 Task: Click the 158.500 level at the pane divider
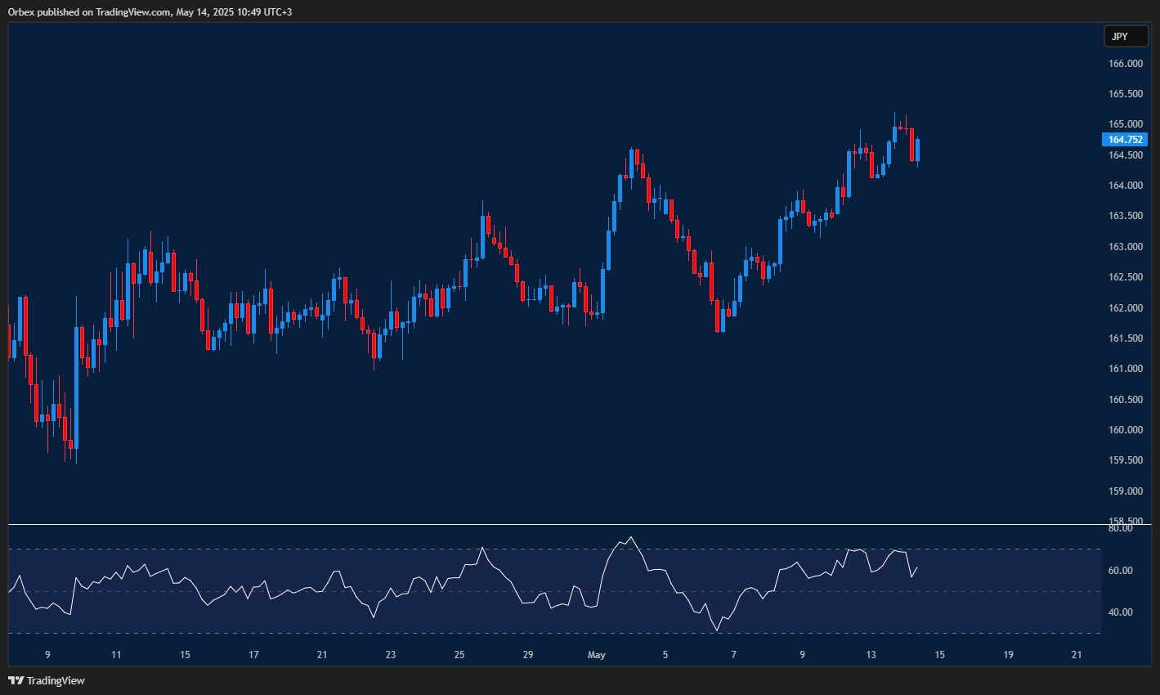point(1126,521)
